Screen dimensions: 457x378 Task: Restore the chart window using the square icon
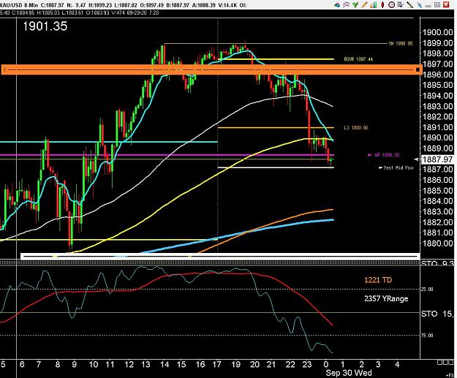[437, 4]
